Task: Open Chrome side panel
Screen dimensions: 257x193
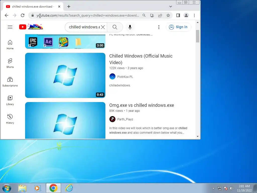Action: (x=178, y=15)
